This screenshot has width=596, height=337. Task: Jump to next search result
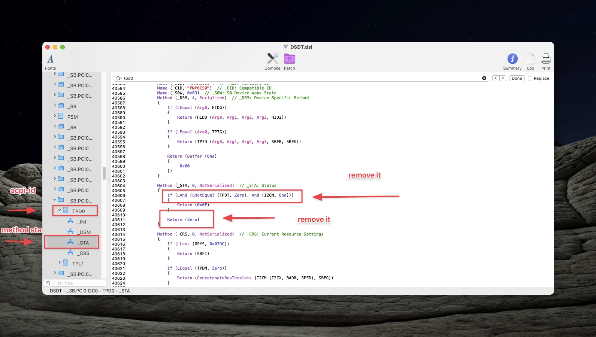[x=503, y=78]
